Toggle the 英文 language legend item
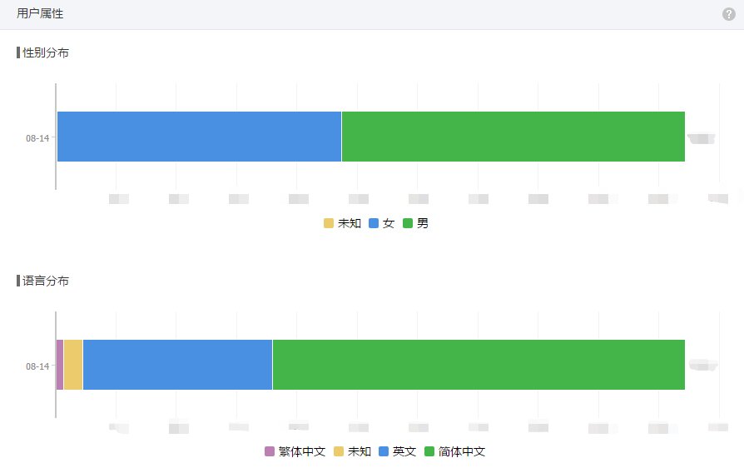Viewport: 744px width, 473px height. pos(404,451)
